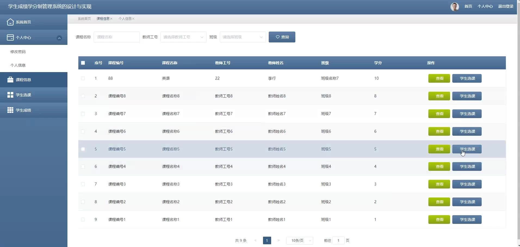Image resolution: width=520 pixels, height=247 pixels.
Task: Open the 班级 dropdown filter
Action: (x=243, y=37)
